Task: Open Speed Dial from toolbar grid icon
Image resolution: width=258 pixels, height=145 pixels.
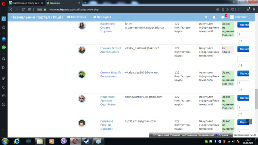Action: click(x=29, y=10)
